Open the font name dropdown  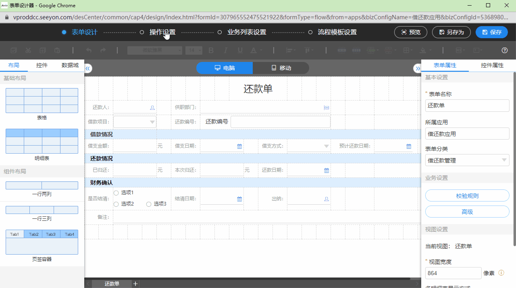coord(155,50)
